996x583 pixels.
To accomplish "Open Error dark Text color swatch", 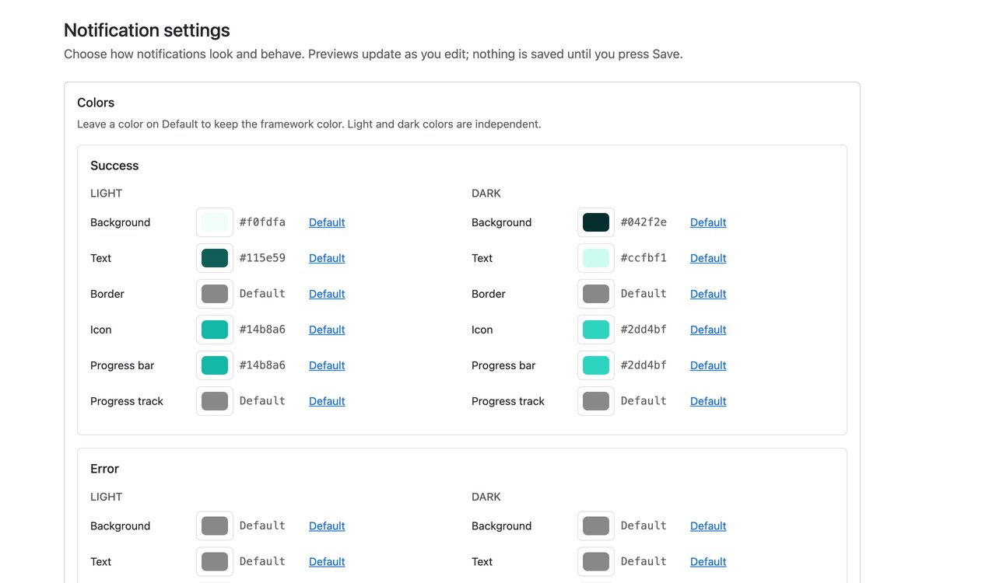I will 596,561.
